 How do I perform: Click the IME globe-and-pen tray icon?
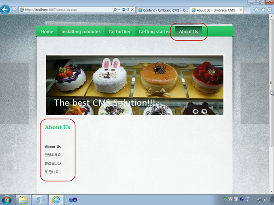(x=225, y=199)
